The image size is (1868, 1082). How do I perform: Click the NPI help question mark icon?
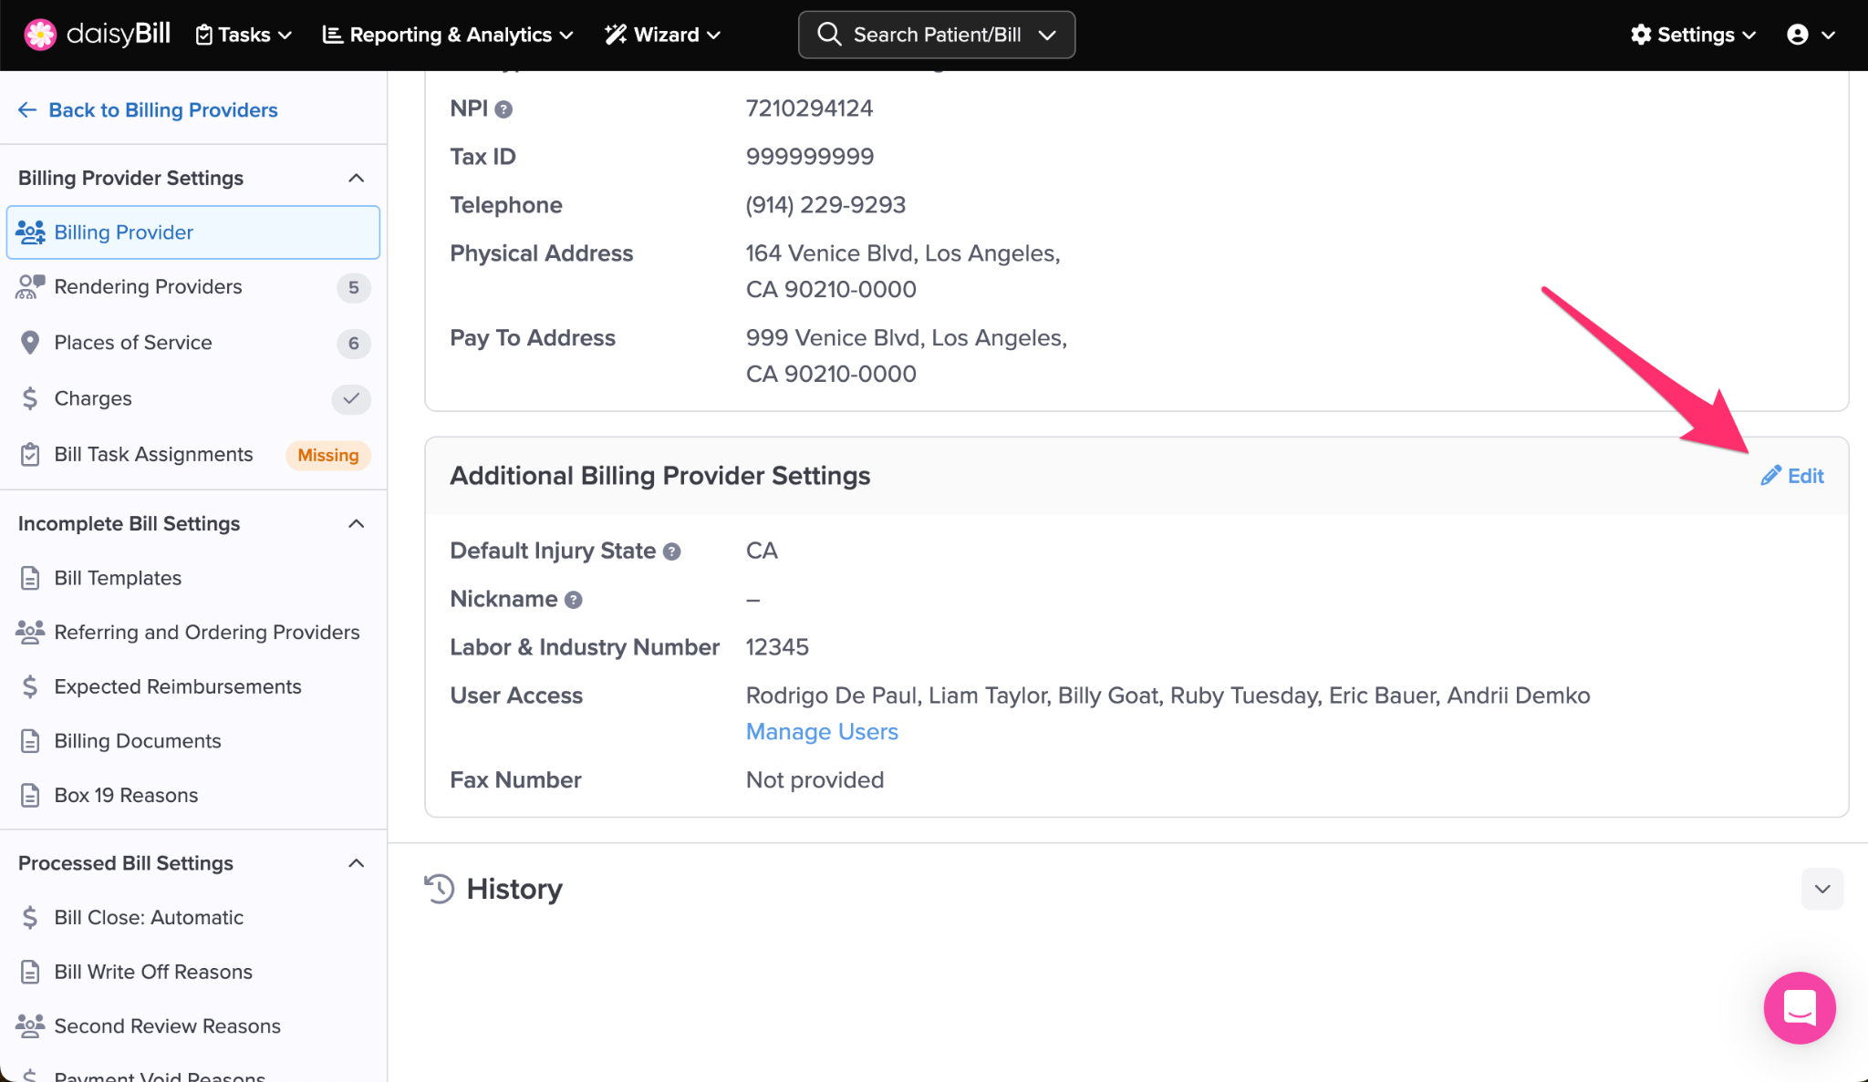[x=503, y=109]
